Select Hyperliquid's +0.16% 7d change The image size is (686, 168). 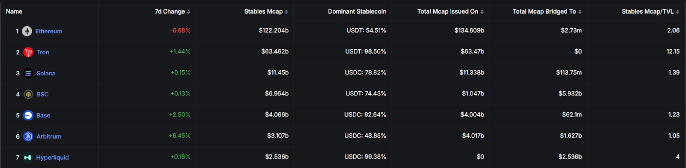[x=181, y=156]
